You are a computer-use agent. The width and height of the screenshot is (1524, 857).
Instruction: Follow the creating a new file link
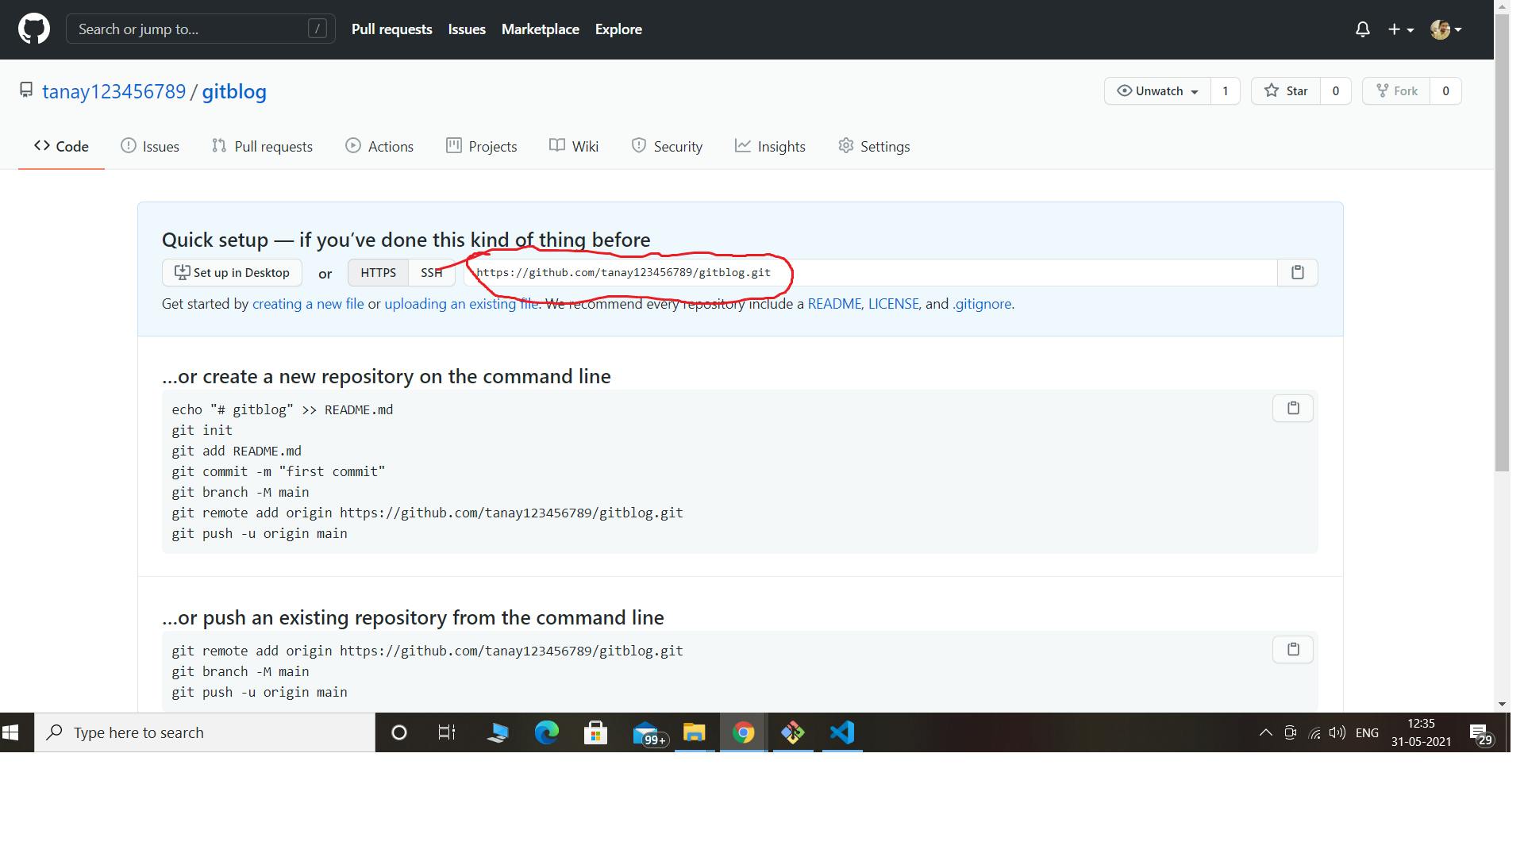coord(308,304)
